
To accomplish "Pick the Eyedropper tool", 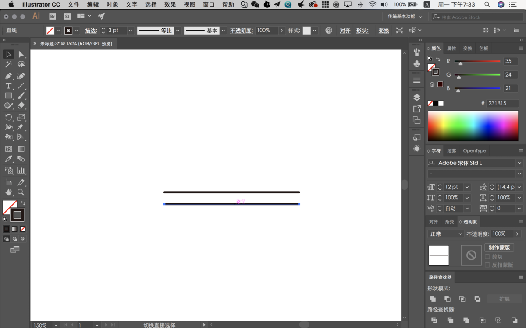I will (8, 159).
